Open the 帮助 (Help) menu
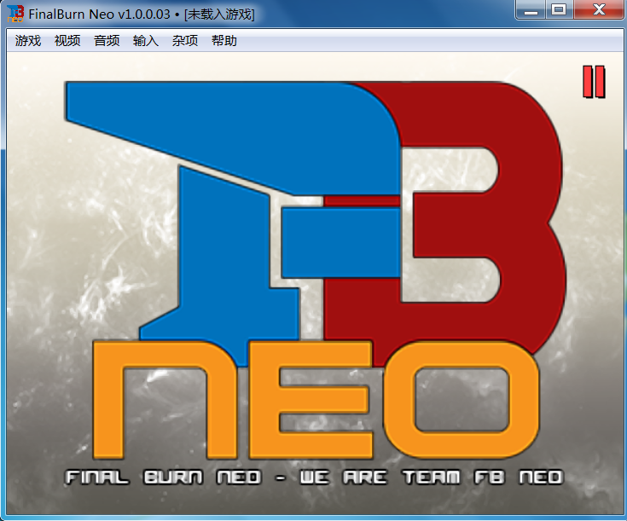Image resolution: width=627 pixels, height=521 pixels. tap(224, 40)
